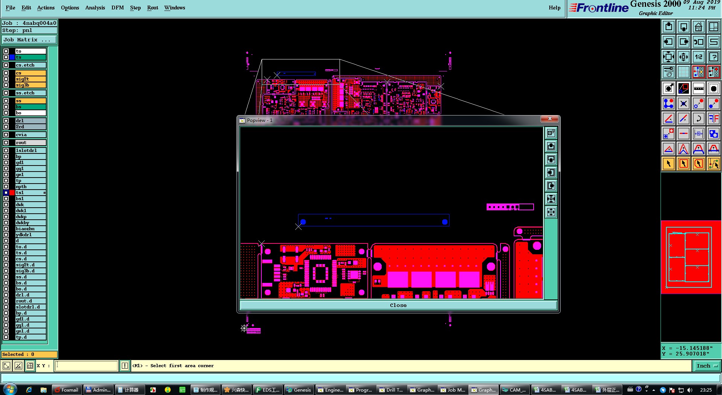The image size is (722, 395).
Task: Open the Windows menu
Action: click(174, 8)
